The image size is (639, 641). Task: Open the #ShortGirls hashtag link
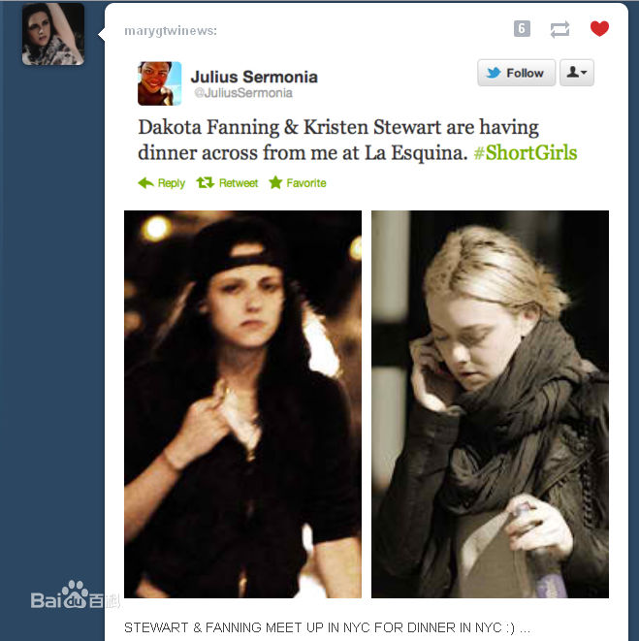click(x=526, y=152)
